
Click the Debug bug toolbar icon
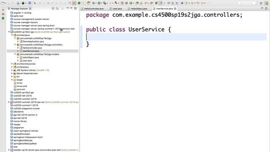tap(94, 3)
